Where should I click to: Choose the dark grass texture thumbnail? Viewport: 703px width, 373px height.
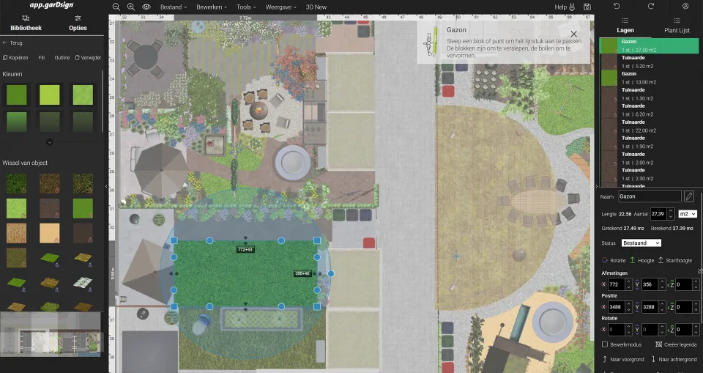point(17,184)
